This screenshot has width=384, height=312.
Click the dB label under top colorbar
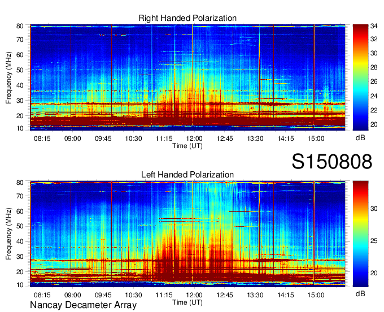[x=360, y=138]
